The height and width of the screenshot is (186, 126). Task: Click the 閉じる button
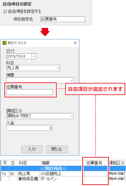[57, 149]
